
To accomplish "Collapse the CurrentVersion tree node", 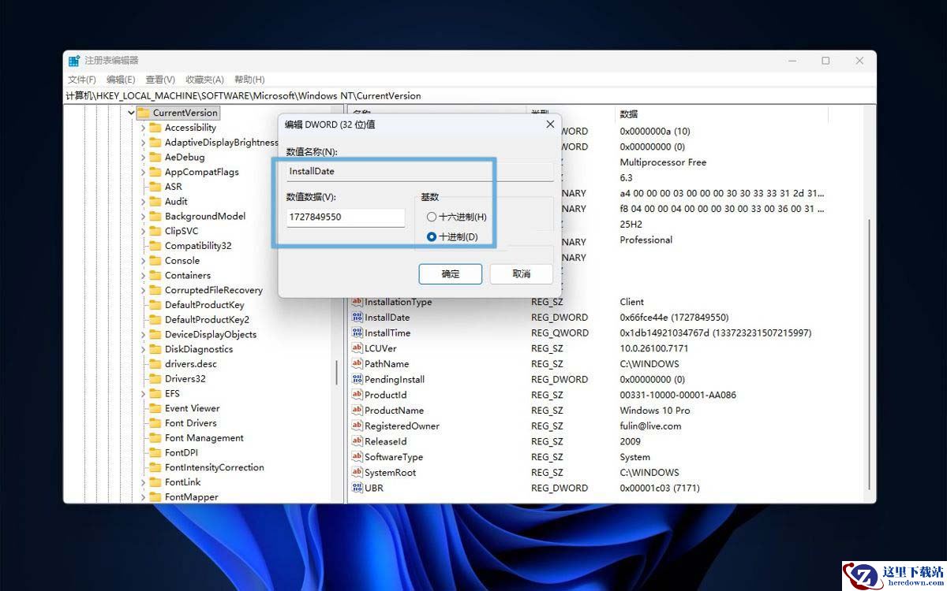I will (131, 113).
